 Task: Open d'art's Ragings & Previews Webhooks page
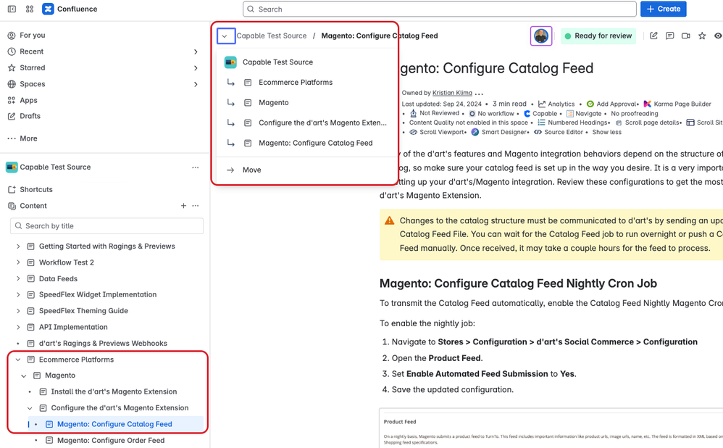[x=103, y=344]
